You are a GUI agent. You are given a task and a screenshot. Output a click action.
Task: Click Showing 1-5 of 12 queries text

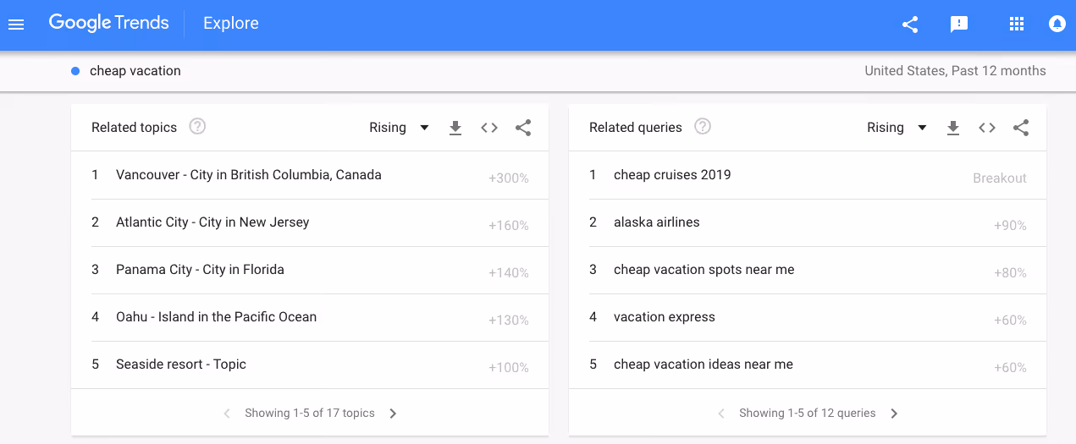tap(808, 414)
